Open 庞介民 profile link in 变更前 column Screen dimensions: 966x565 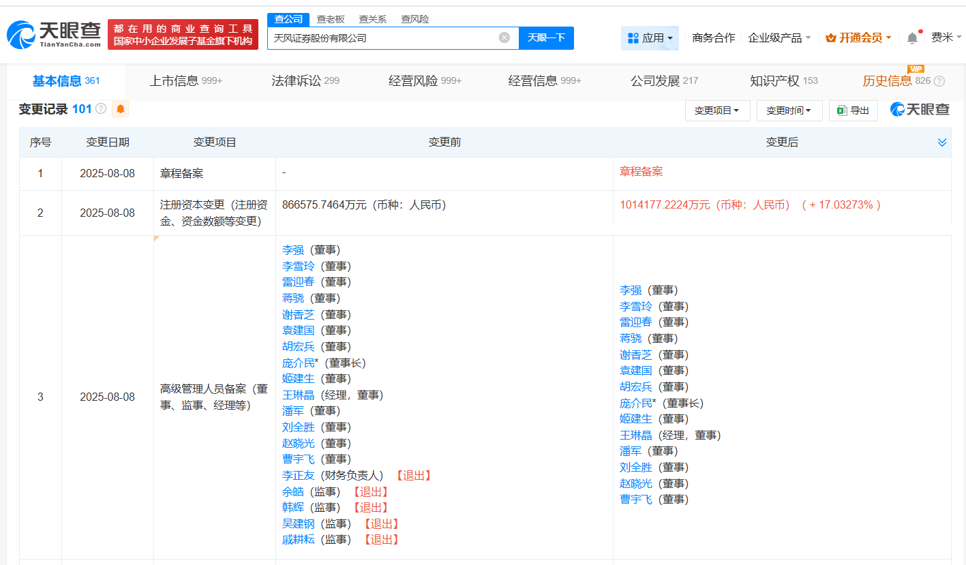(298, 363)
